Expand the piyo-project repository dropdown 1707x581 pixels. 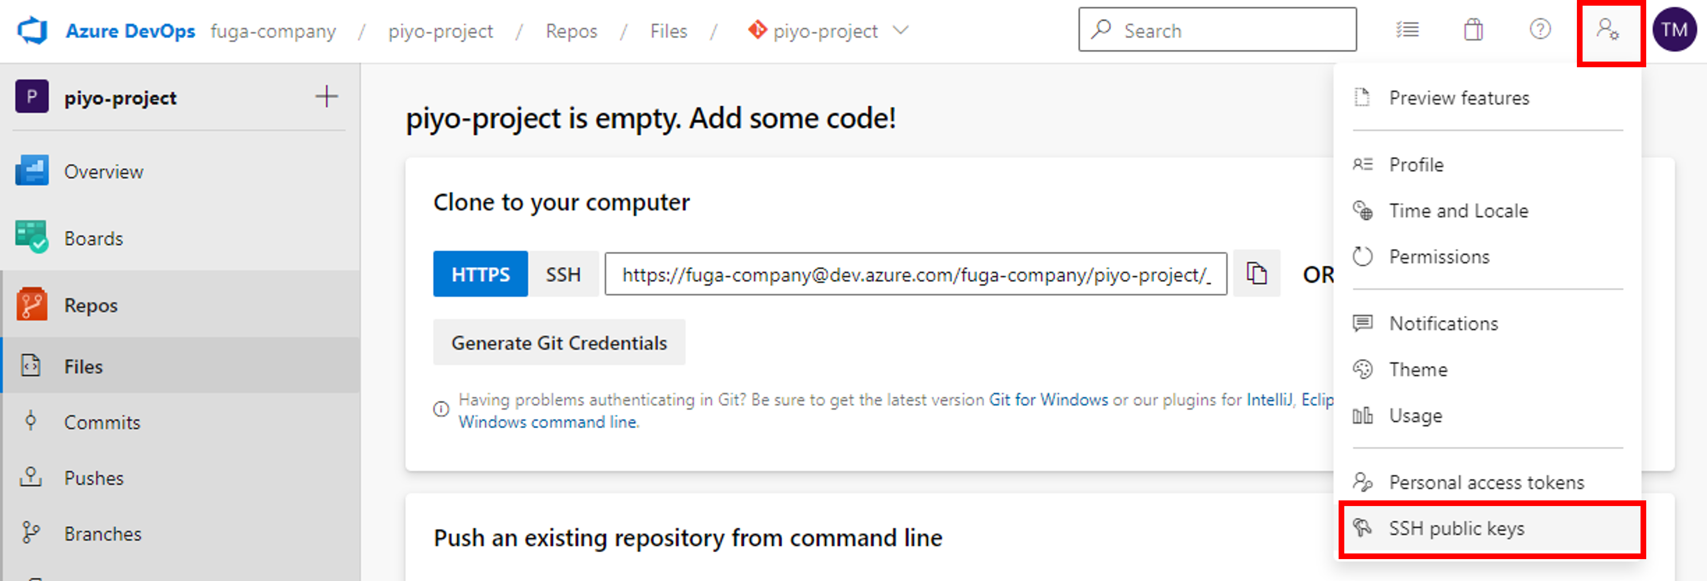click(x=900, y=30)
